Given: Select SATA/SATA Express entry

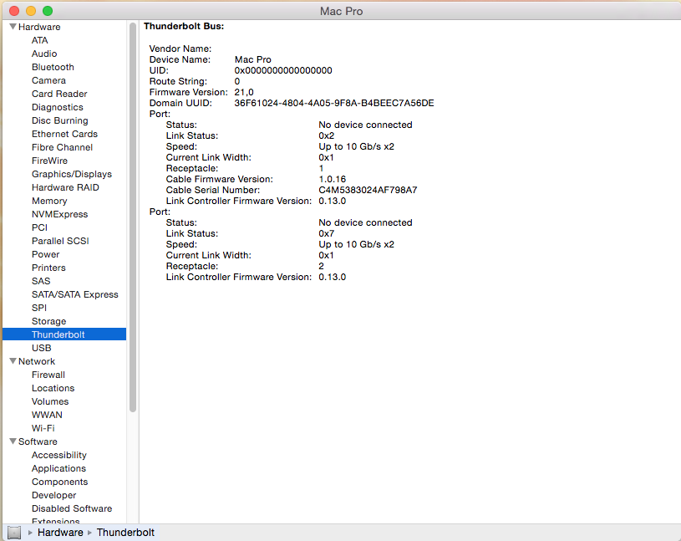Looking at the screenshot, I should click(75, 294).
